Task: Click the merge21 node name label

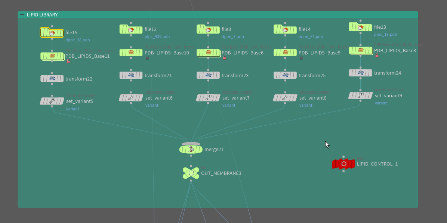Action: (x=214, y=149)
